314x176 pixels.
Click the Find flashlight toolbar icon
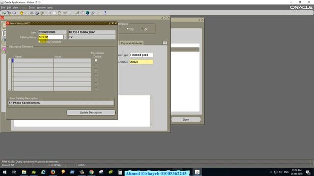coord(9,13)
